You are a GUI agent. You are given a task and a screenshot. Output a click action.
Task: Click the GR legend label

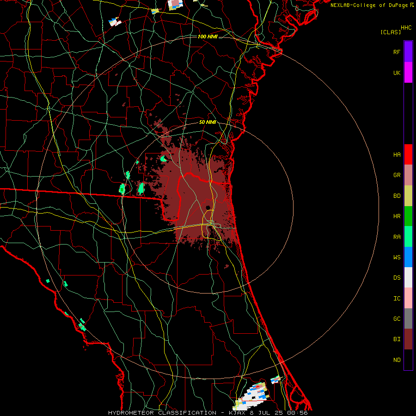tap(397, 175)
